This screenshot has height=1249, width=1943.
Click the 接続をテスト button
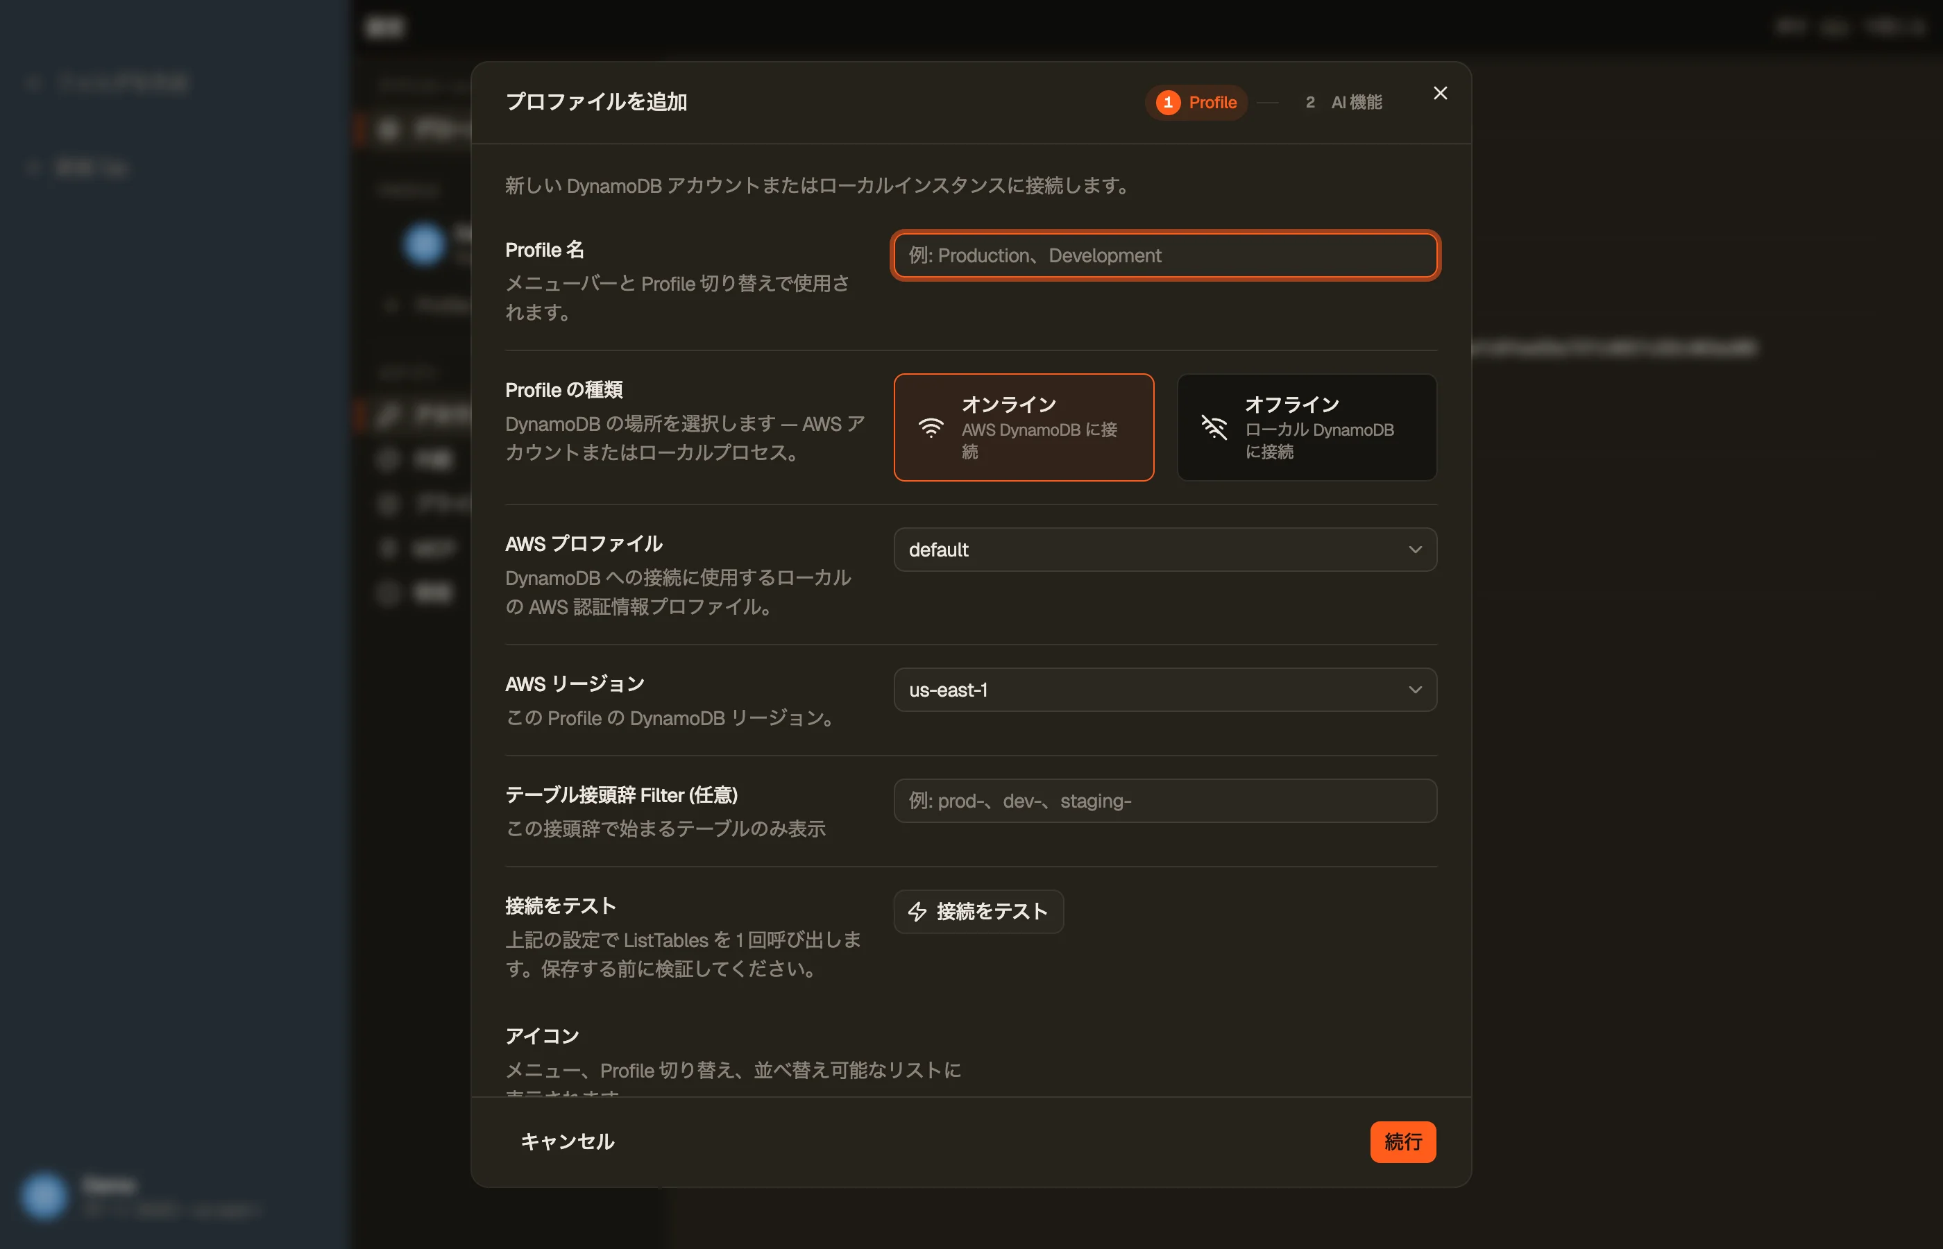point(978,912)
